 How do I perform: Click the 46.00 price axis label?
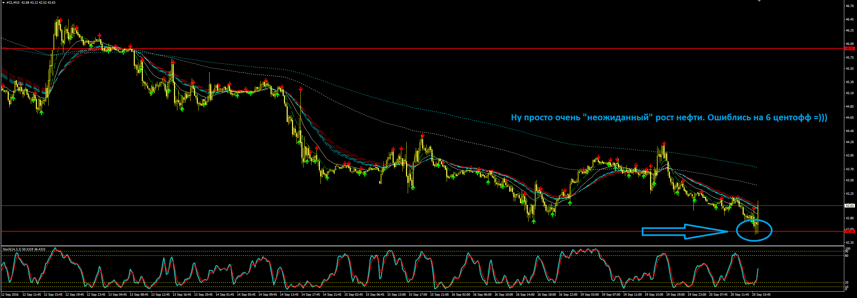point(850,44)
